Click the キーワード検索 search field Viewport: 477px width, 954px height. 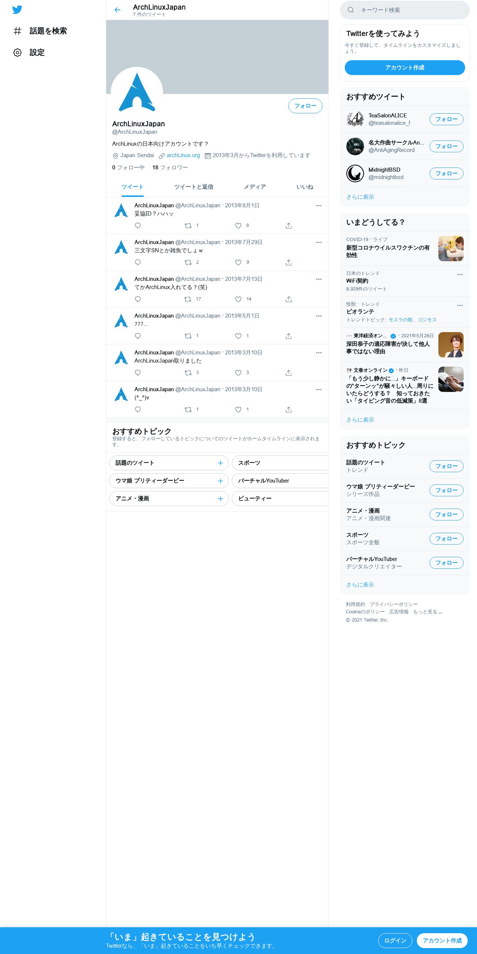tap(405, 10)
